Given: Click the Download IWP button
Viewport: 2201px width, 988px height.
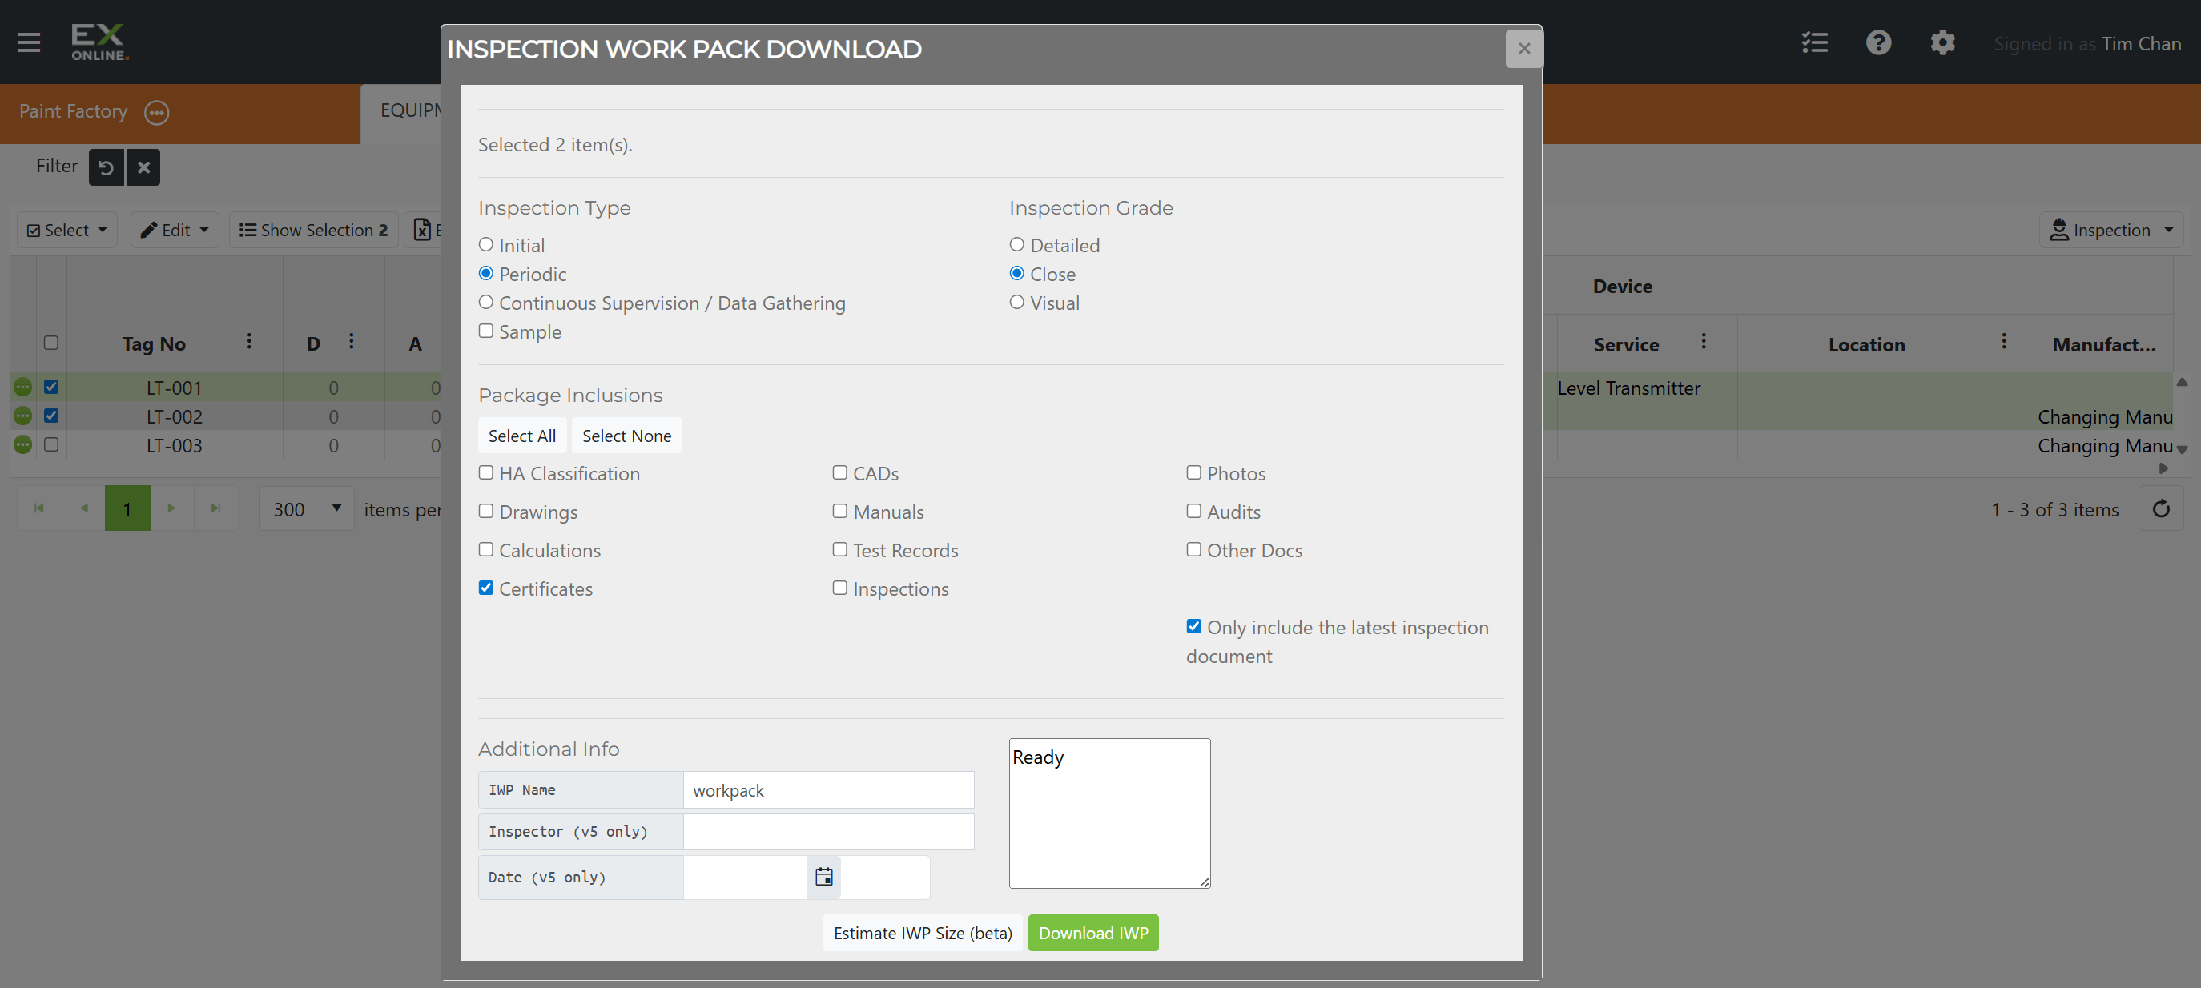Looking at the screenshot, I should 1092,933.
